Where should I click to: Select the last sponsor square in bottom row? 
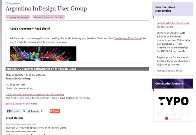(x=180, y=118)
